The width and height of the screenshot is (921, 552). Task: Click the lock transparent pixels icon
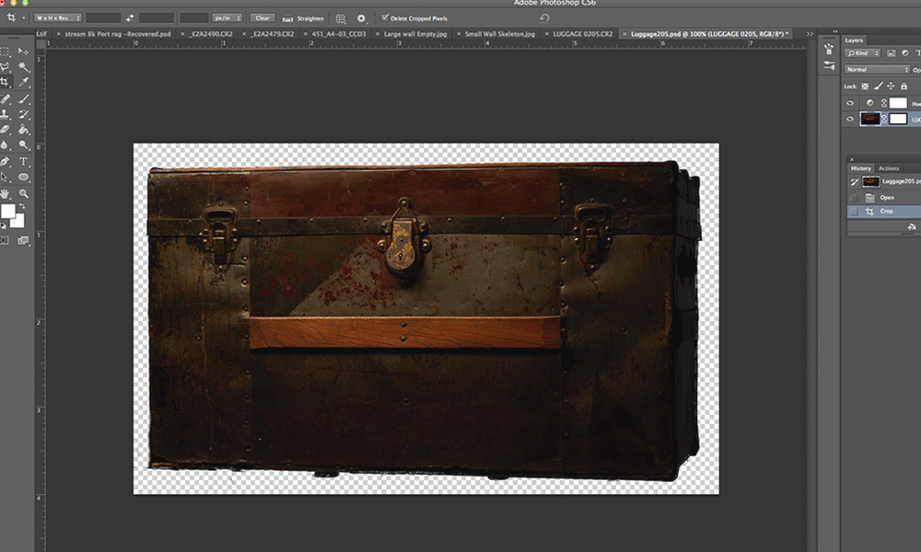pos(866,86)
